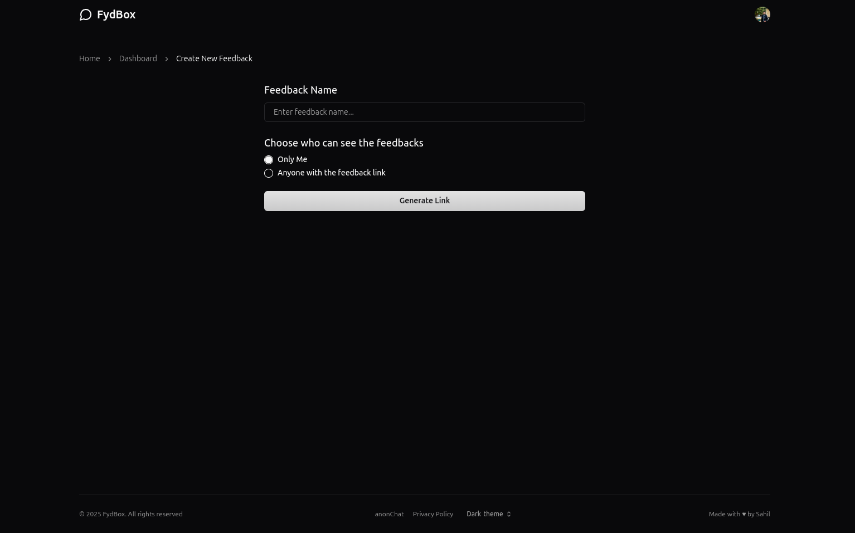Click the Create New Feedback breadcrumb
This screenshot has height=533, width=855.
[x=214, y=58]
